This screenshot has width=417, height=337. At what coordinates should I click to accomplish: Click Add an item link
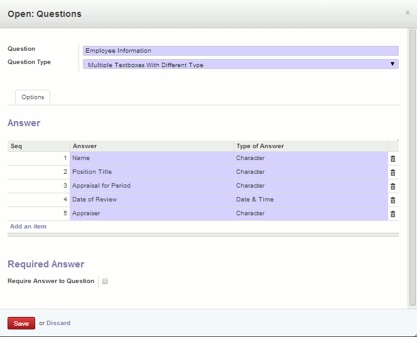point(28,226)
